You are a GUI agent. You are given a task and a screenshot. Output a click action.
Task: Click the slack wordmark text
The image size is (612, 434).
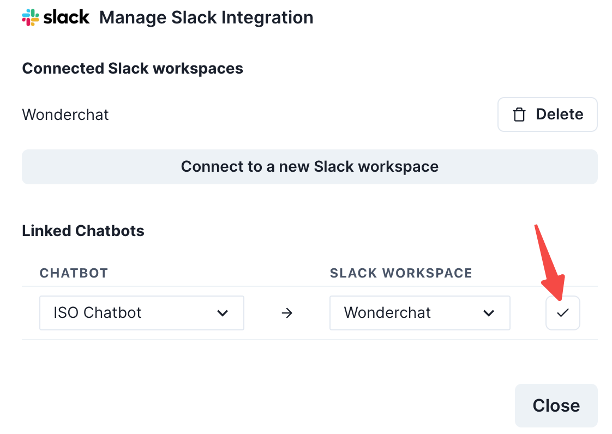(66, 17)
